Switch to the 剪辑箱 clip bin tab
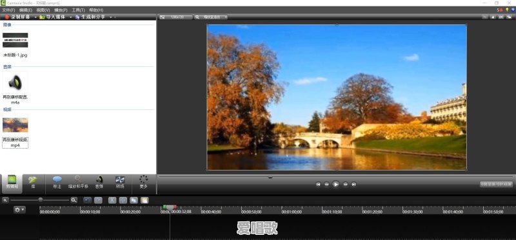The height and width of the screenshot is (240, 516). pos(12,183)
